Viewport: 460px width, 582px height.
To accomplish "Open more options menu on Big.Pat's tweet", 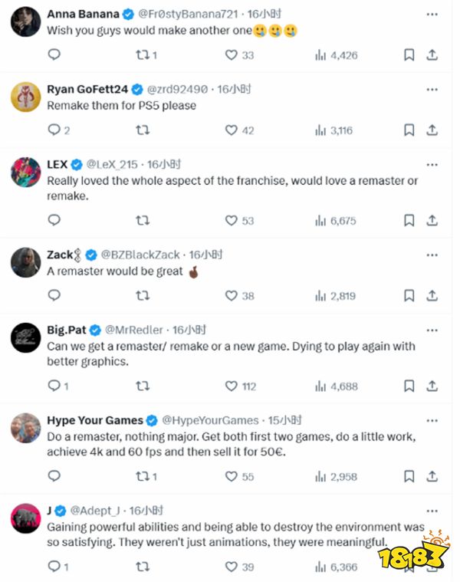I will coord(432,330).
